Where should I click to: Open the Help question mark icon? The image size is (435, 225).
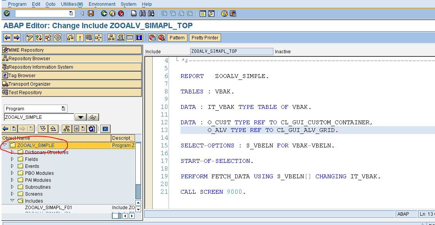(x=225, y=13)
